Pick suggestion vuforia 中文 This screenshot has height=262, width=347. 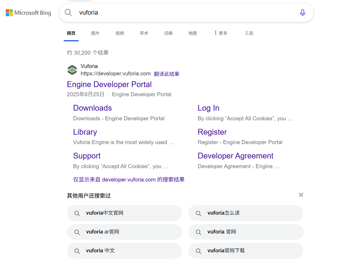(124, 251)
